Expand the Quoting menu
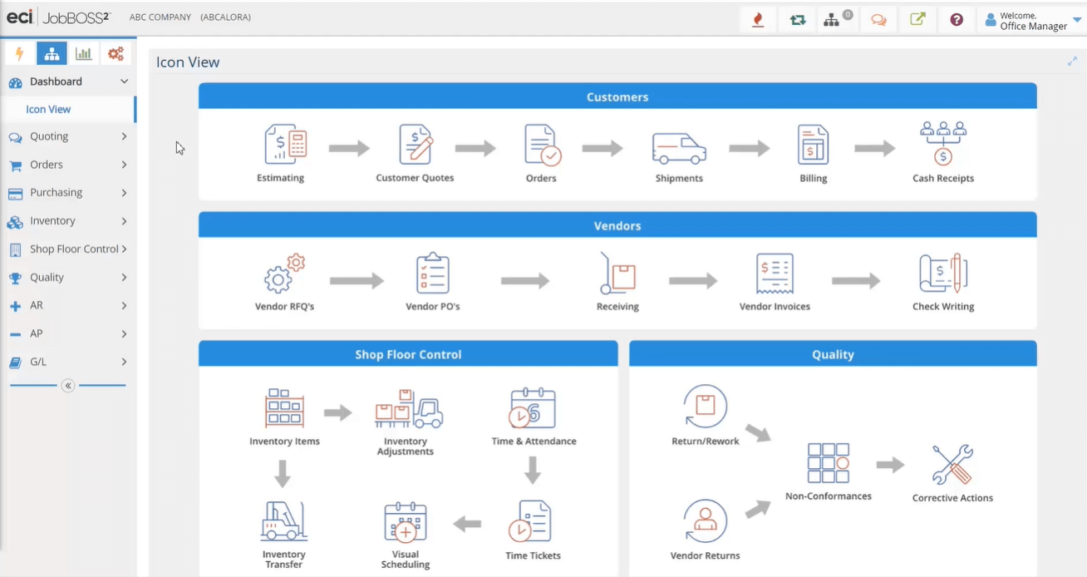The height and width of the screenshot is (577, 1087). [68, 136]
